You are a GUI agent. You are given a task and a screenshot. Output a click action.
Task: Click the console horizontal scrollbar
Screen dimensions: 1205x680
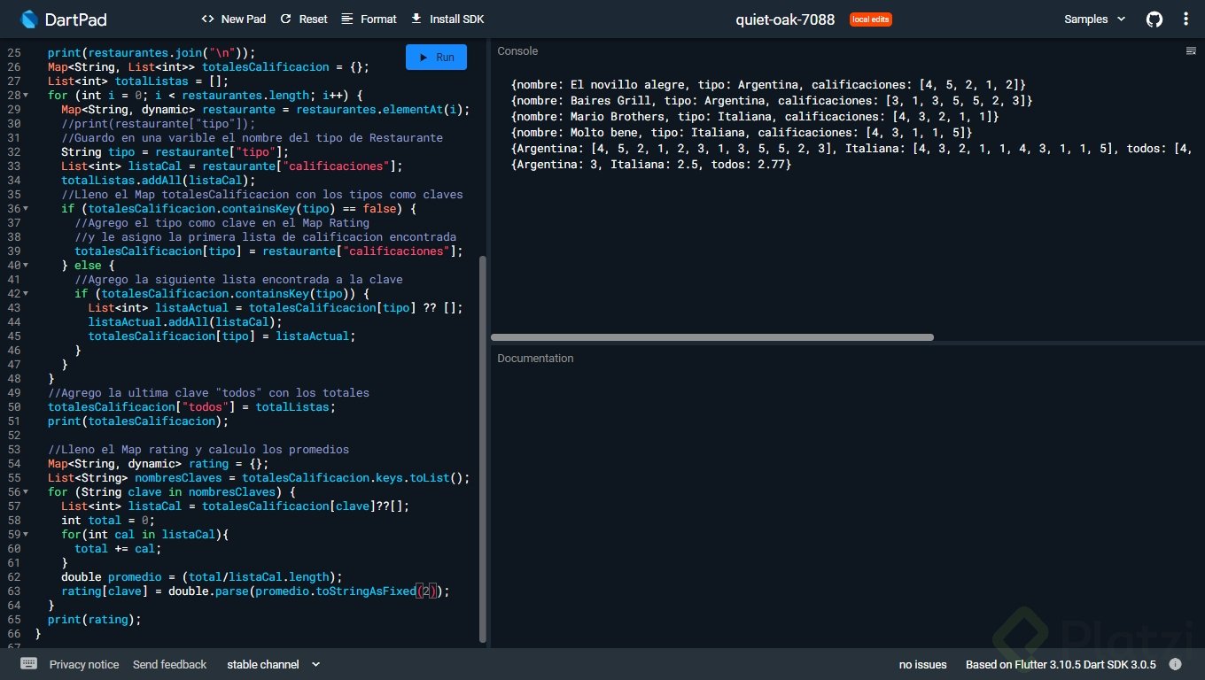(x=711, y=337)
